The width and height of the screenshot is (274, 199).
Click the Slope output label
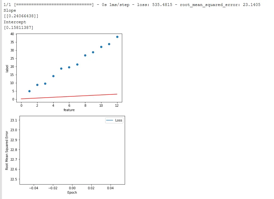click(x=10, y=10)
